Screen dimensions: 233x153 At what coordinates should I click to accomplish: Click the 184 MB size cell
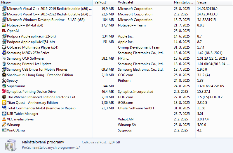[x=108, y=20]
